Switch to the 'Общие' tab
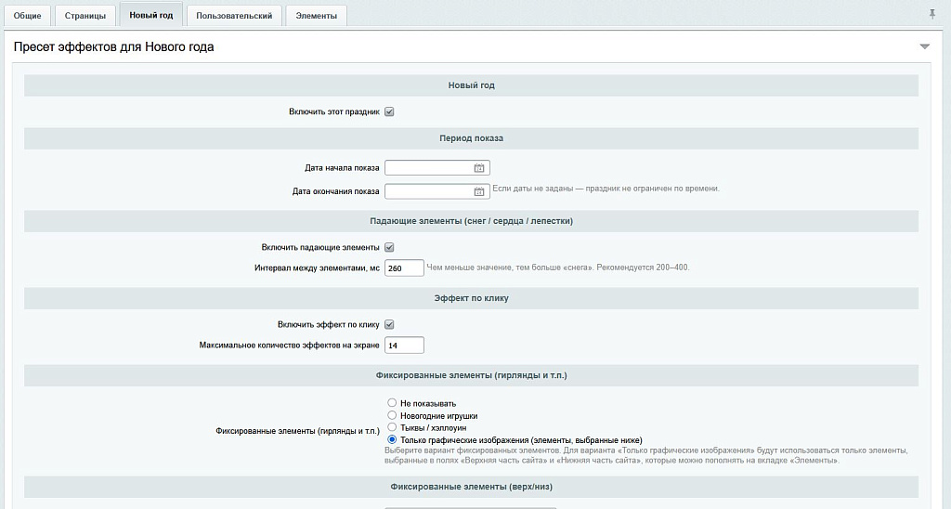 click(x=27, y=16)
